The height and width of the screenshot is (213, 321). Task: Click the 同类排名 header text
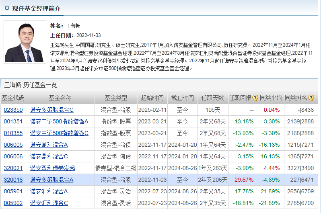296,98
